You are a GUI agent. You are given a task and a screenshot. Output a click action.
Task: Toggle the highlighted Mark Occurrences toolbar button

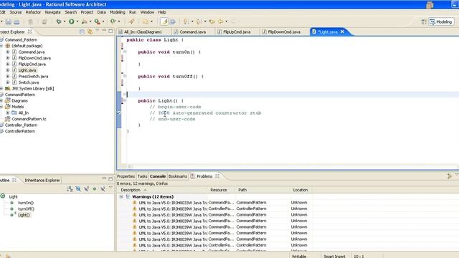[164, 21]
